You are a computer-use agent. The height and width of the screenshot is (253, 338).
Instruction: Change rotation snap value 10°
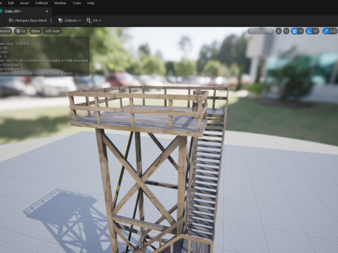point(315,31)
